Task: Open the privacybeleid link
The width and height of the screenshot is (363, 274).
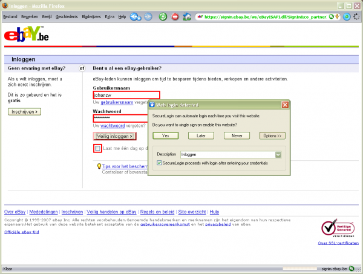Action: tap(218, 224)
